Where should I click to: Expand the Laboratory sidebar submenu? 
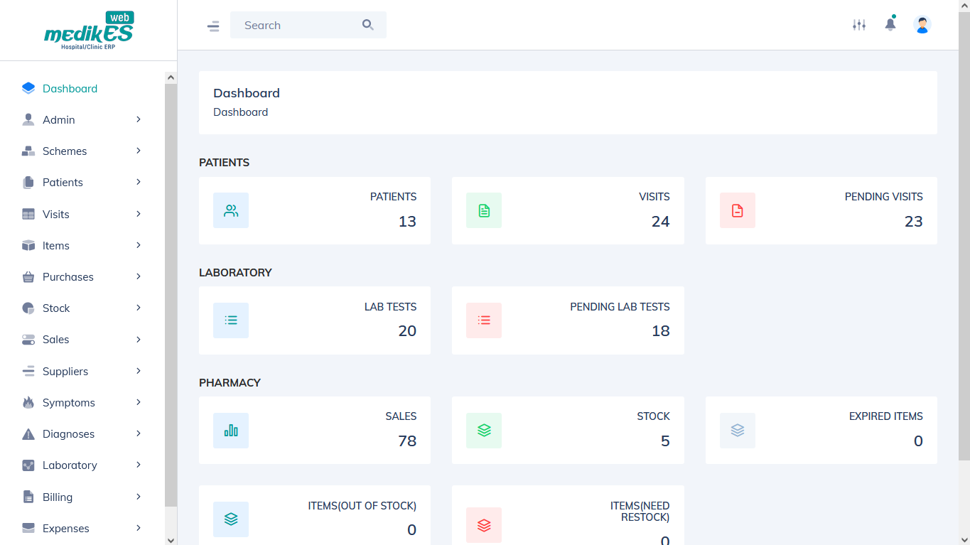[82, 465]
